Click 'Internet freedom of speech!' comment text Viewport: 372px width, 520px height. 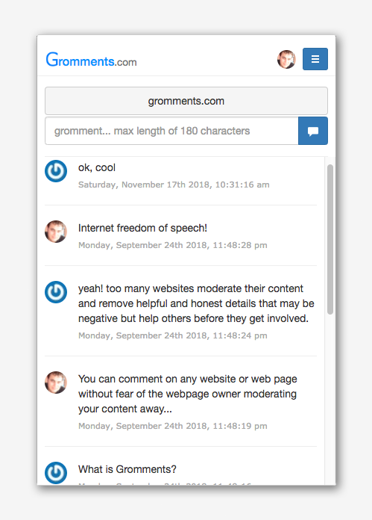click(142, 228)
